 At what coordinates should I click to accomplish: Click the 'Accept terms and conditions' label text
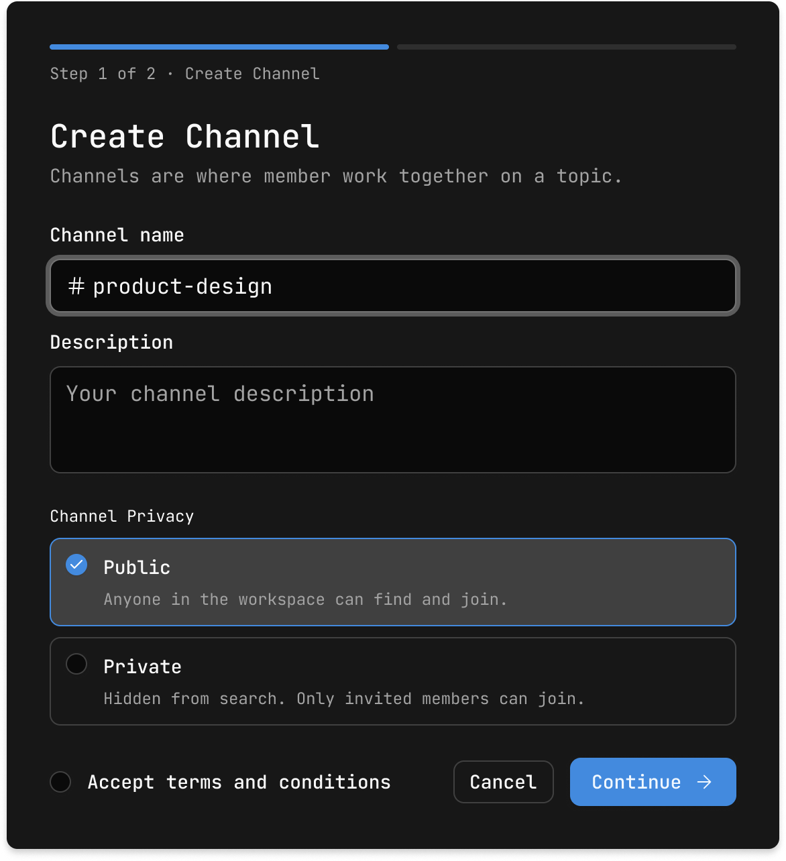pyautogui.click(x=239, y=783)
